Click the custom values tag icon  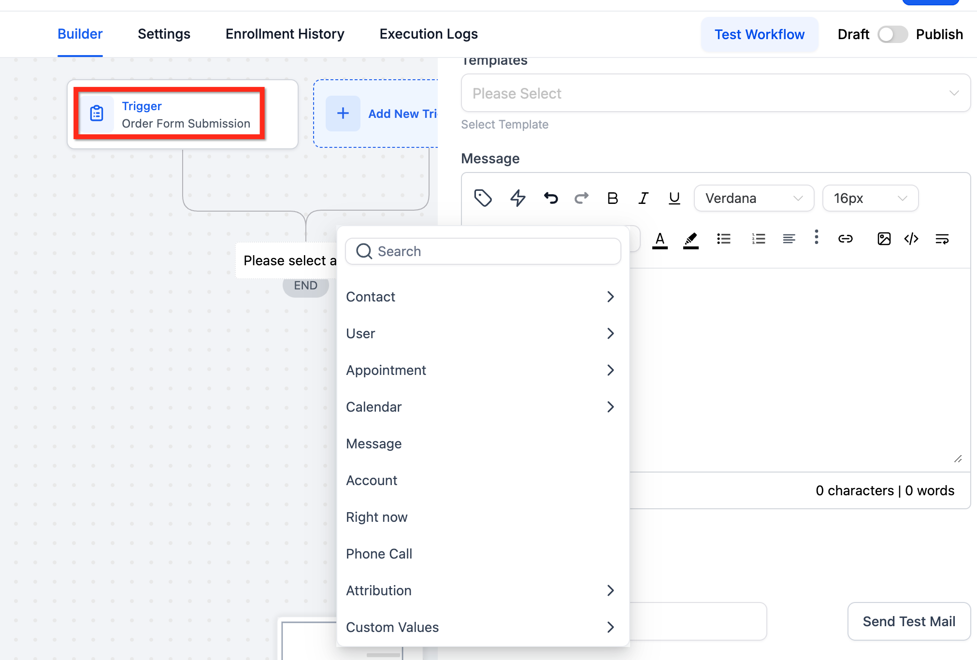[483, 198]
